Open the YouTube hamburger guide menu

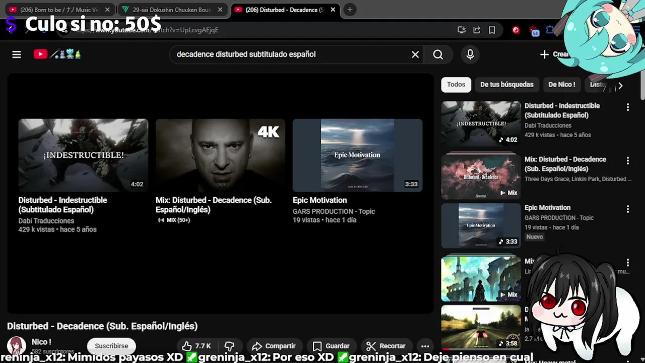pos(17,54)
